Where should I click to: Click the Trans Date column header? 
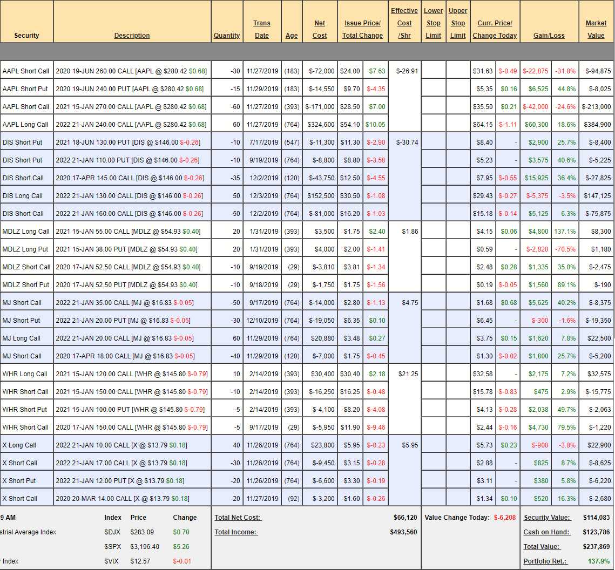pyautogui.click(x=262, y=29)
